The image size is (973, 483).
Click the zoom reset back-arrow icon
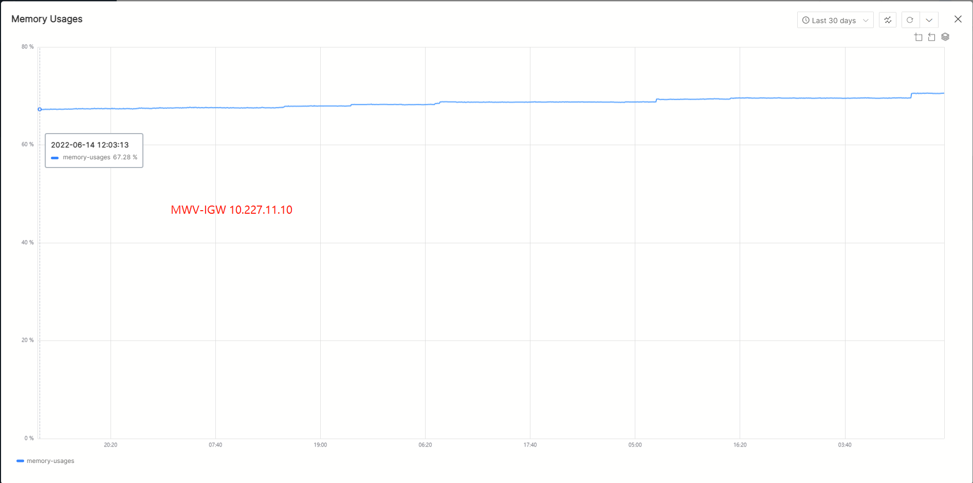(931, 37)
